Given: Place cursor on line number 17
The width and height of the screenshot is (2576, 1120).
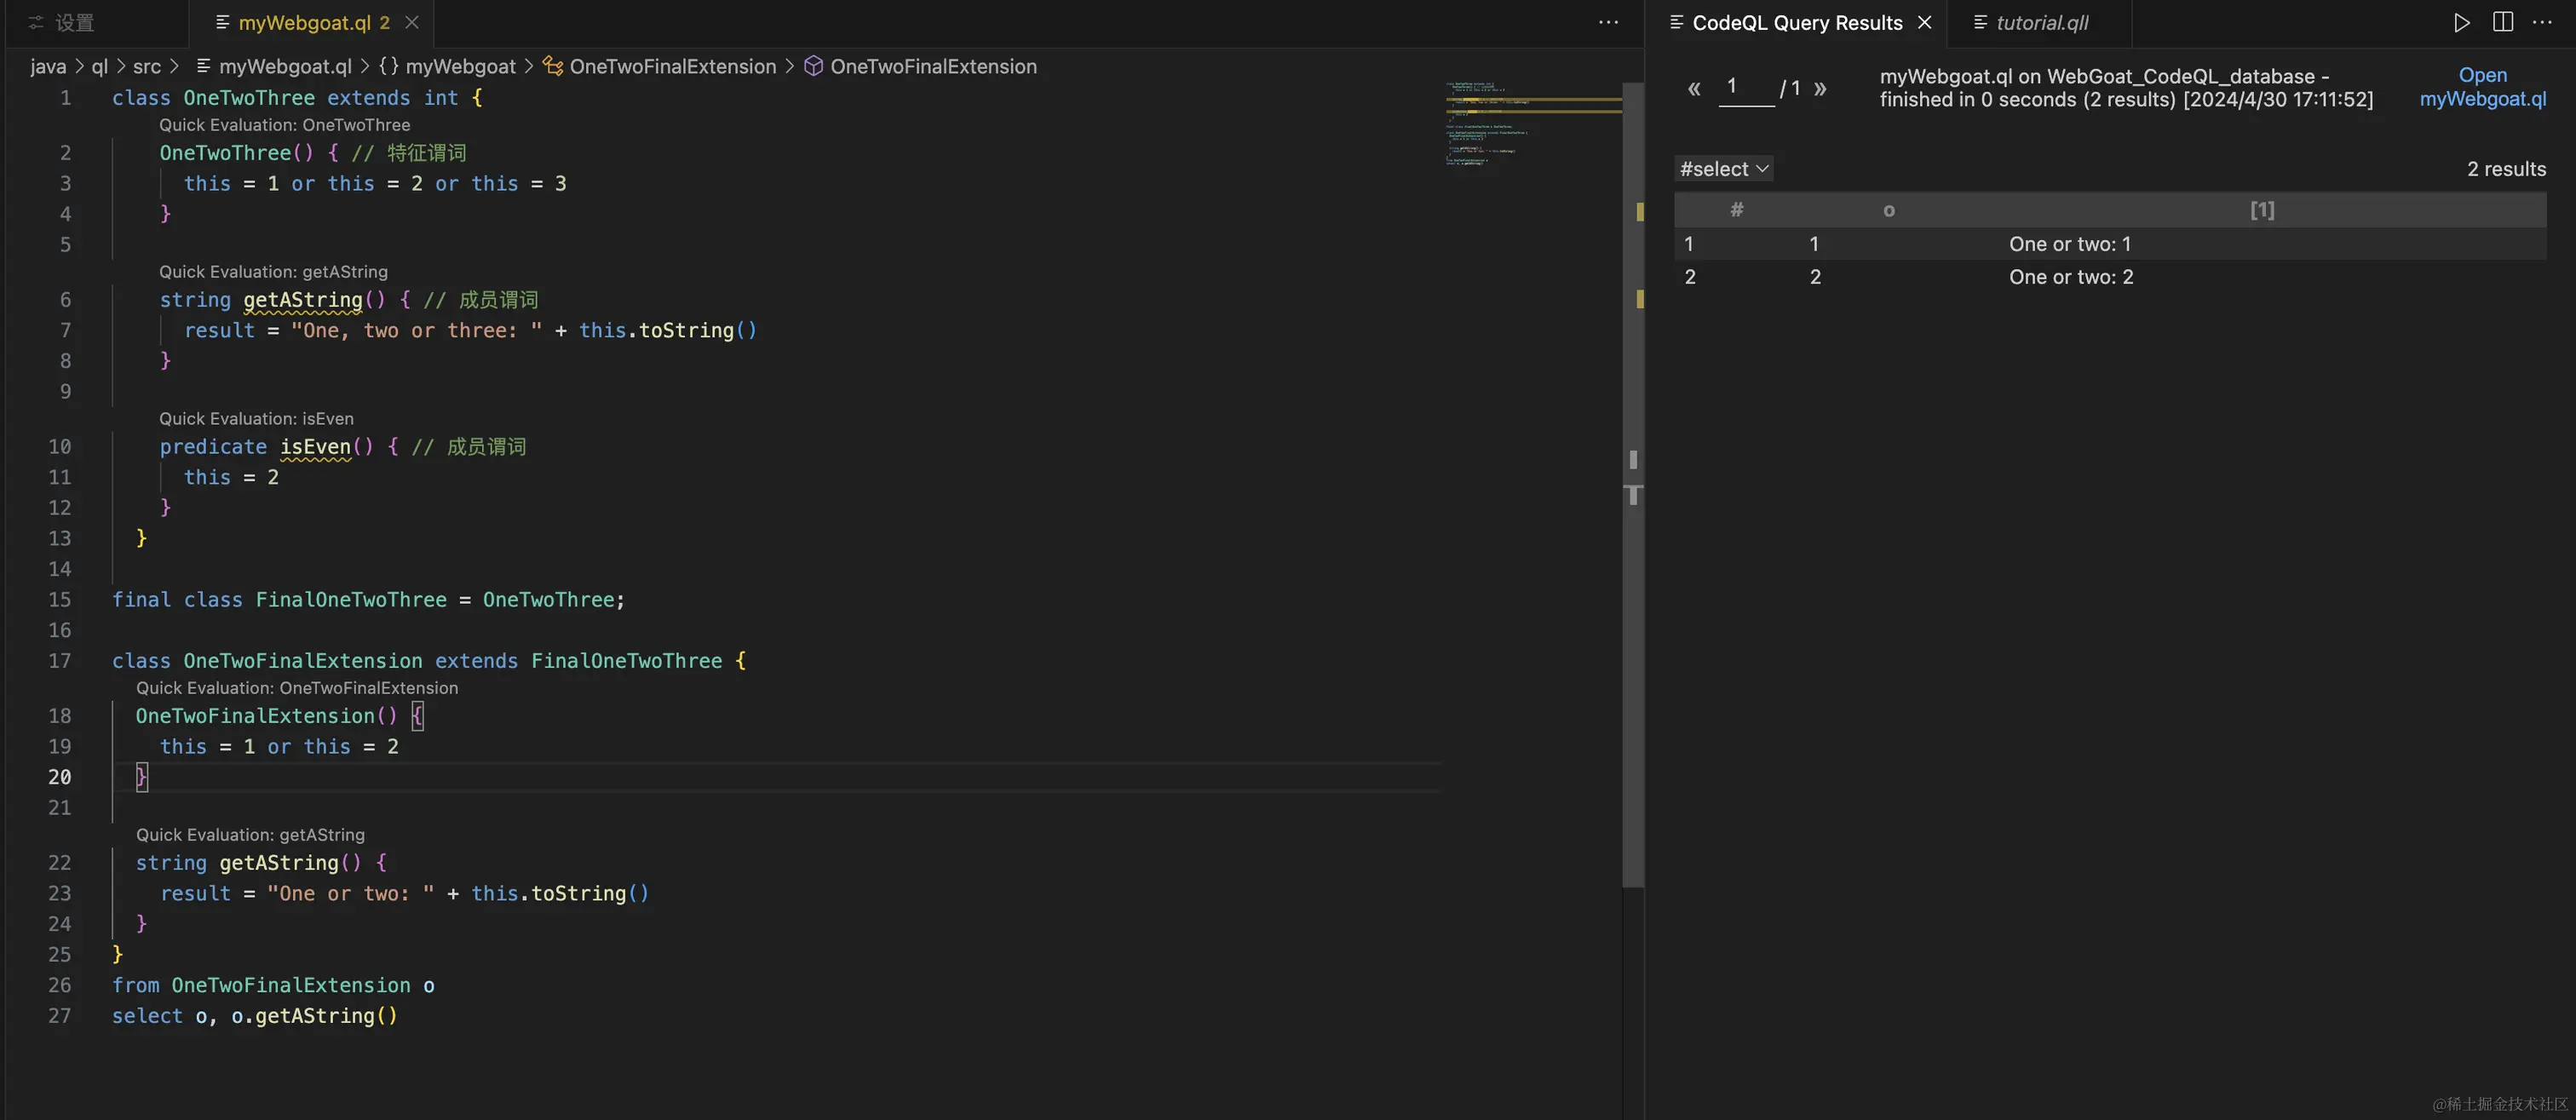Looking at the screenshot, I should point(60,661).
